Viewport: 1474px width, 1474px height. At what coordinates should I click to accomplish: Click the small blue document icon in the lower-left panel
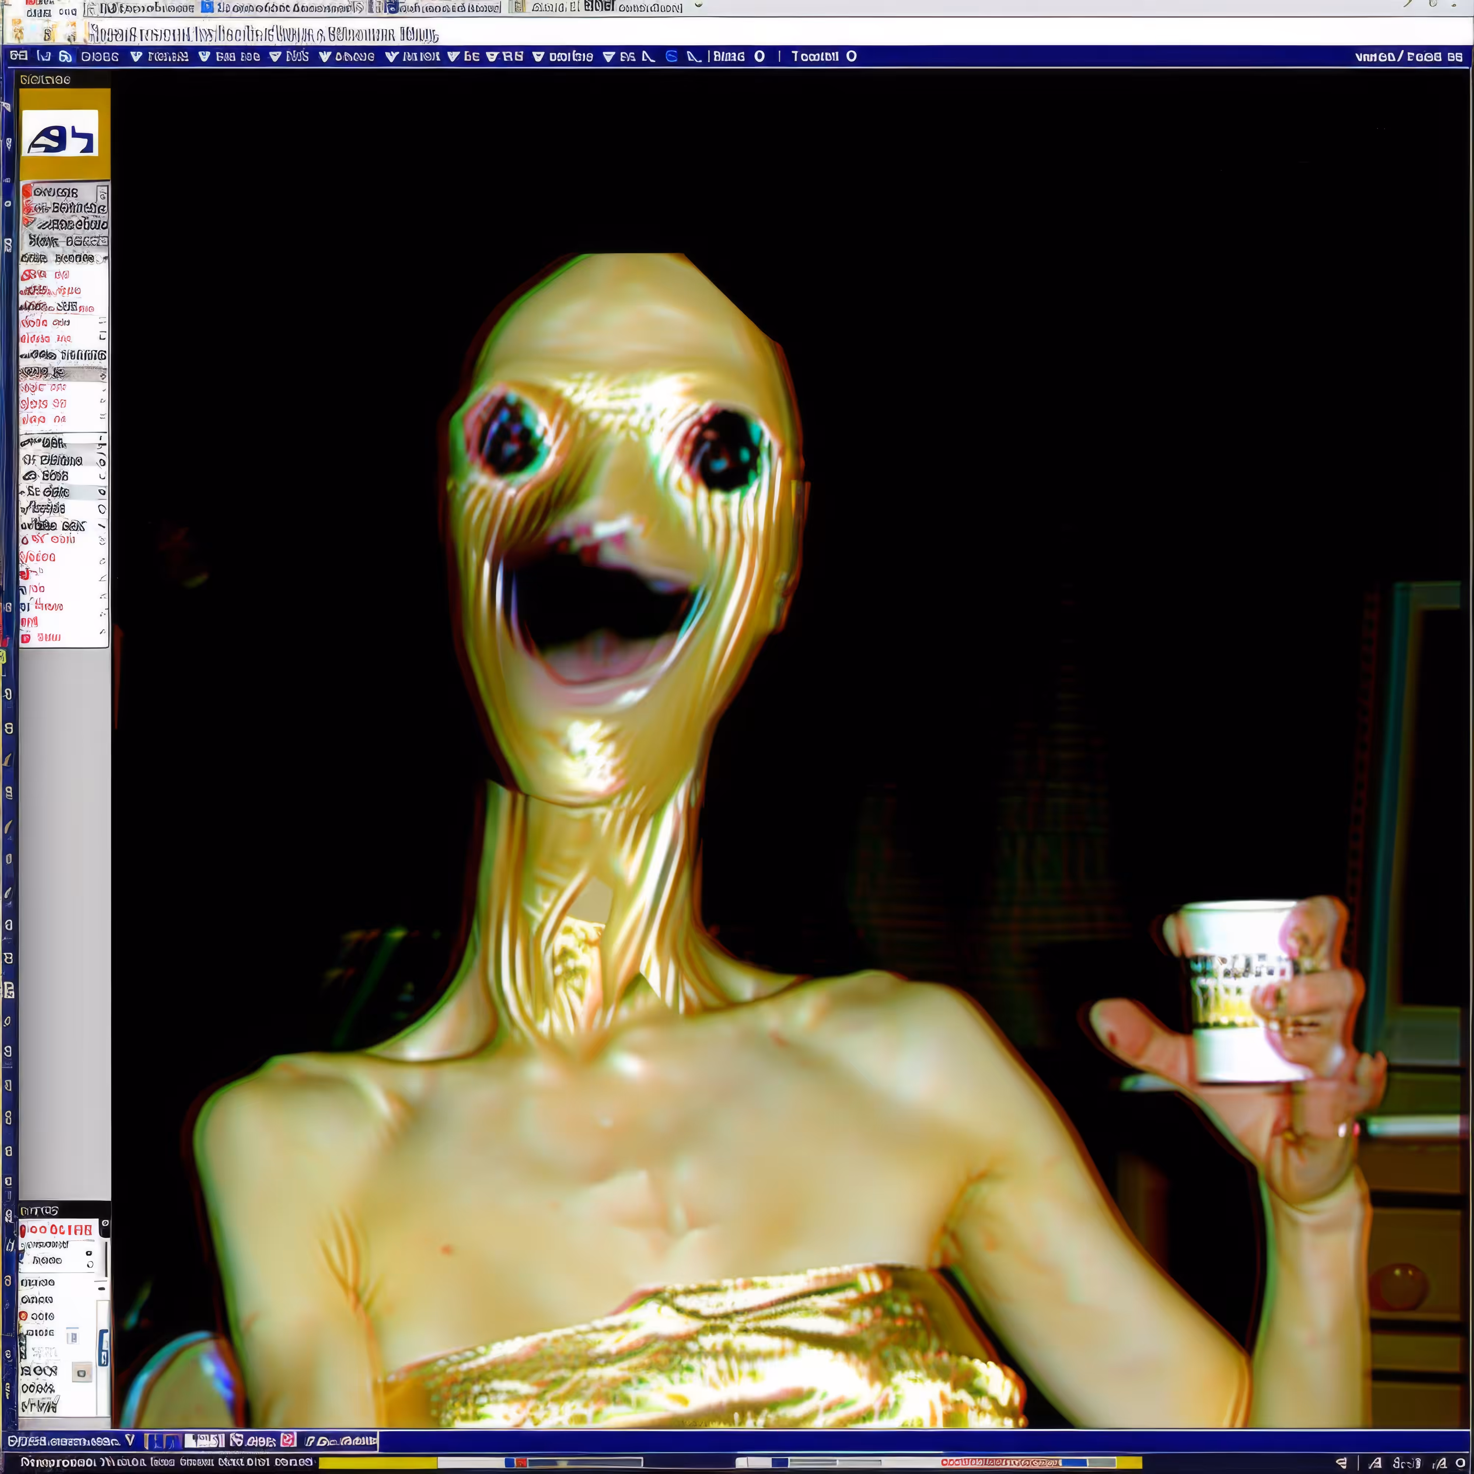[73, 1337]
